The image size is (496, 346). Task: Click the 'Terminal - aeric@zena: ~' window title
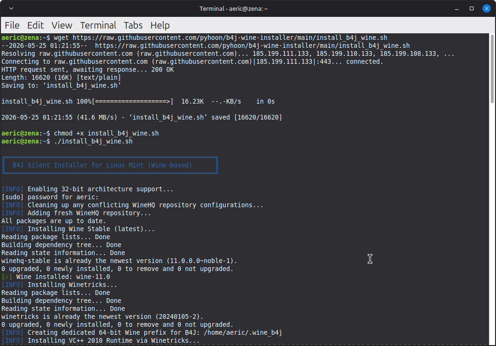point(233,8)
